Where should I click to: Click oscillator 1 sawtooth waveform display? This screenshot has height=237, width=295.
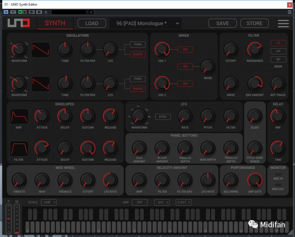[41, 50]
